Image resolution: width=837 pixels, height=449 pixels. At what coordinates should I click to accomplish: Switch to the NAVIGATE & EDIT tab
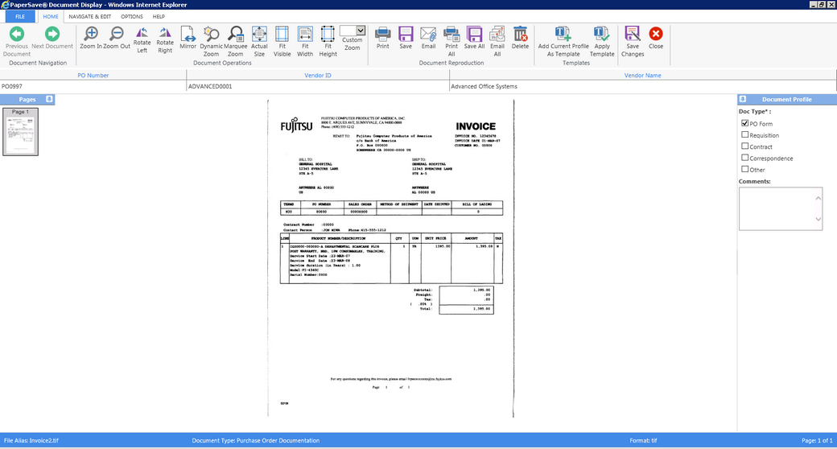[89, 16]
